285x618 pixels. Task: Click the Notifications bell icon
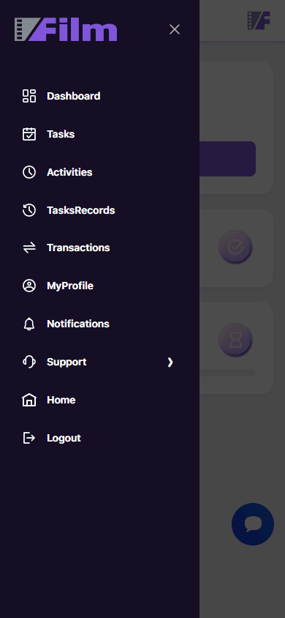(29, 324)
